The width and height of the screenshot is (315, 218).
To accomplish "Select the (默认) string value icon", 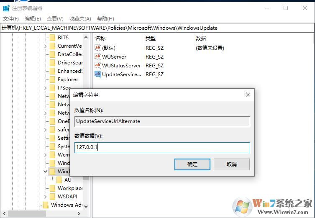I will 97,48.
